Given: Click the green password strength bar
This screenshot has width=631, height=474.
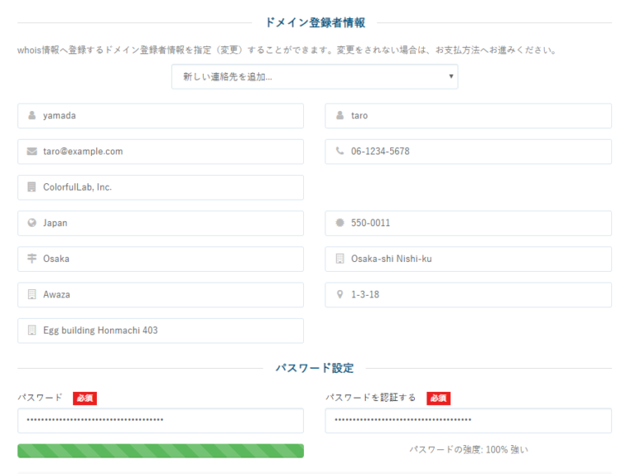Looking at the screenshot, I should click(x=160, y=450).
